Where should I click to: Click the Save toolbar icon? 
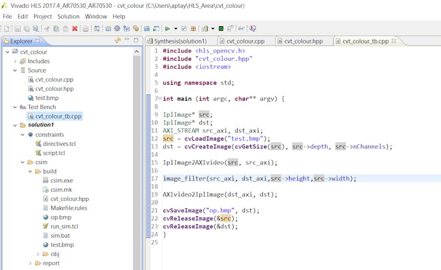[18, 29]
